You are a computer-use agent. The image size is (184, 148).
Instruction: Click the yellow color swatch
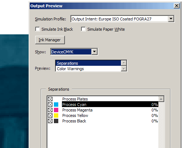56,115
